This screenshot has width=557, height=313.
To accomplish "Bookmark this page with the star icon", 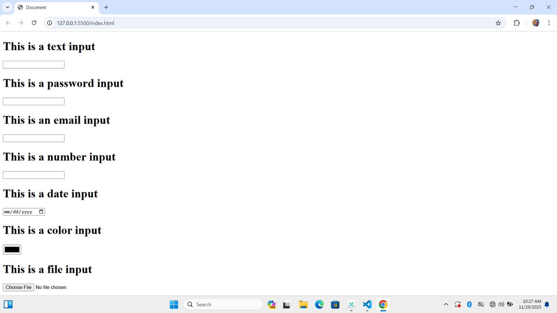I will tap(498, 23).
